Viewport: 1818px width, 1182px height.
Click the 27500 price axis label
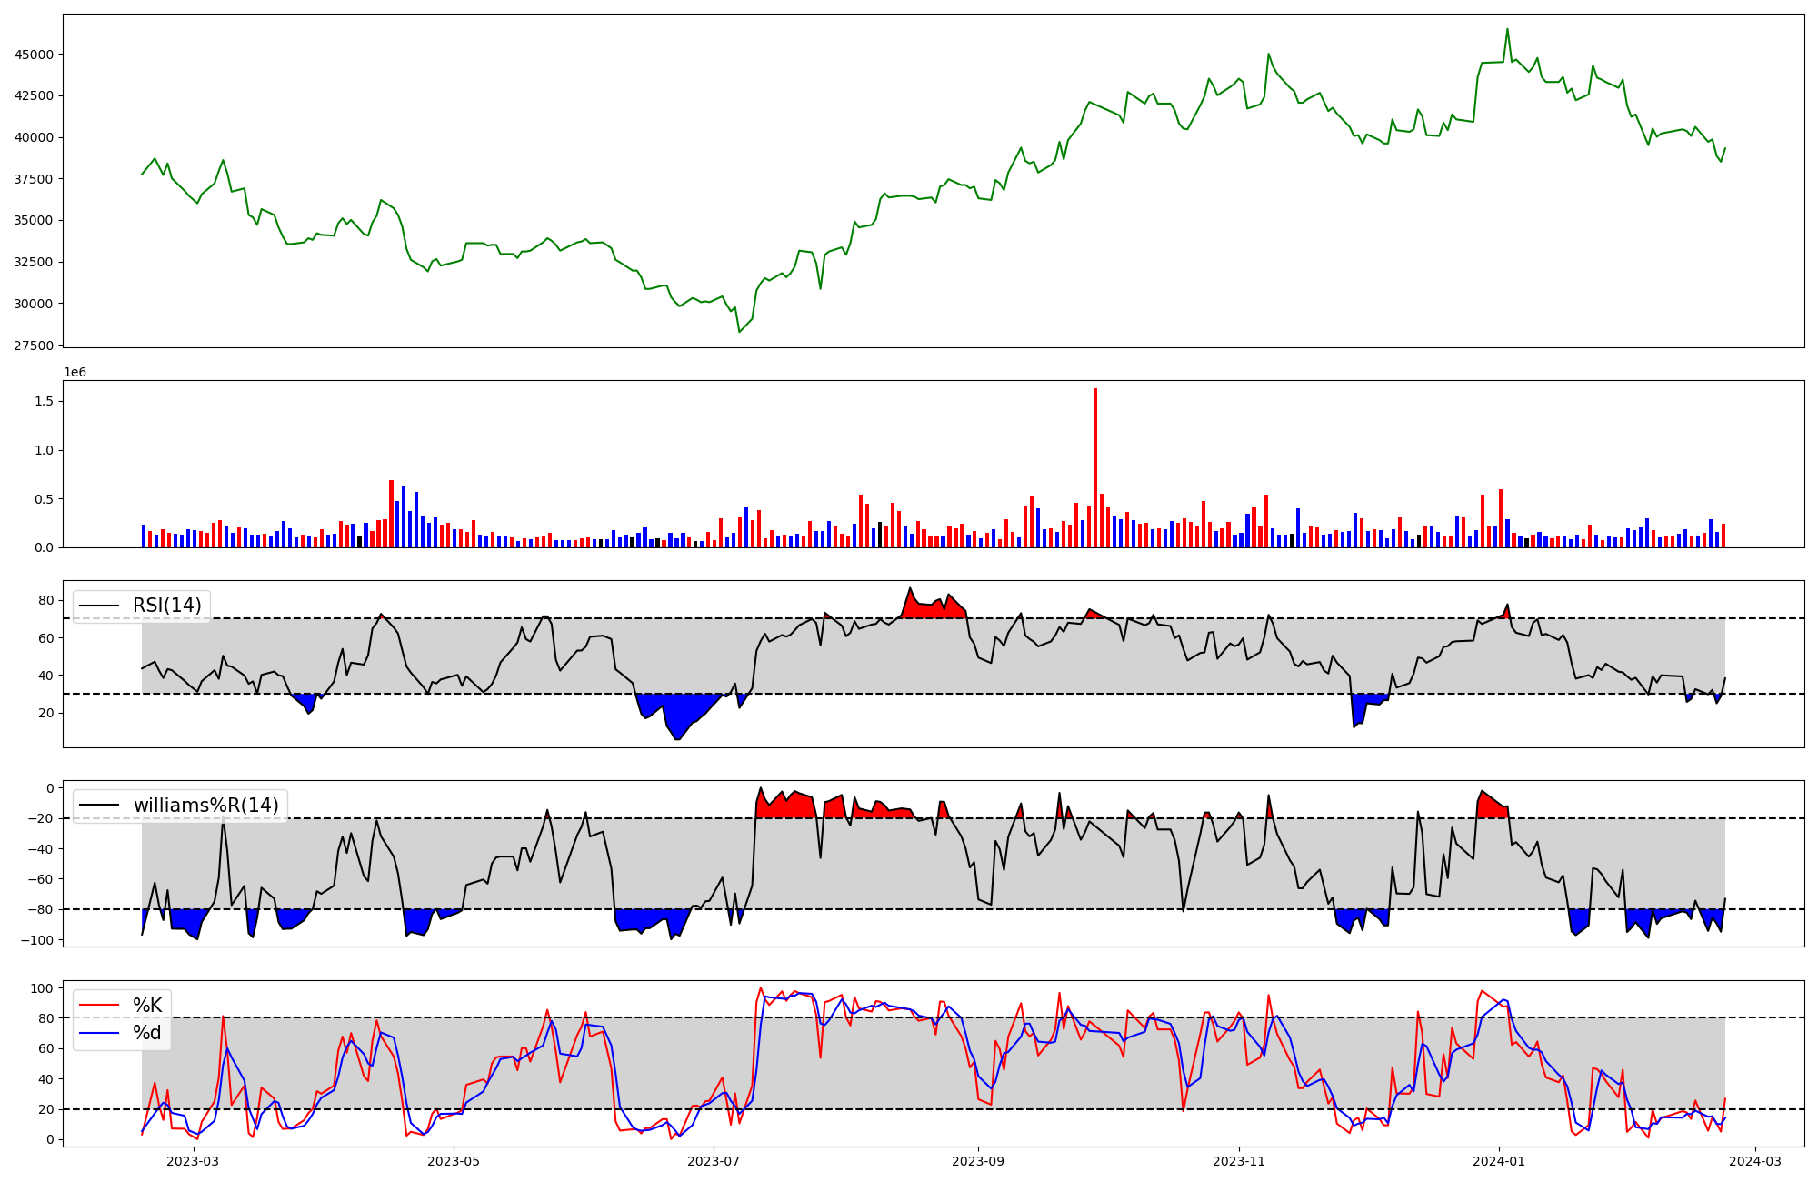(35, 346)
